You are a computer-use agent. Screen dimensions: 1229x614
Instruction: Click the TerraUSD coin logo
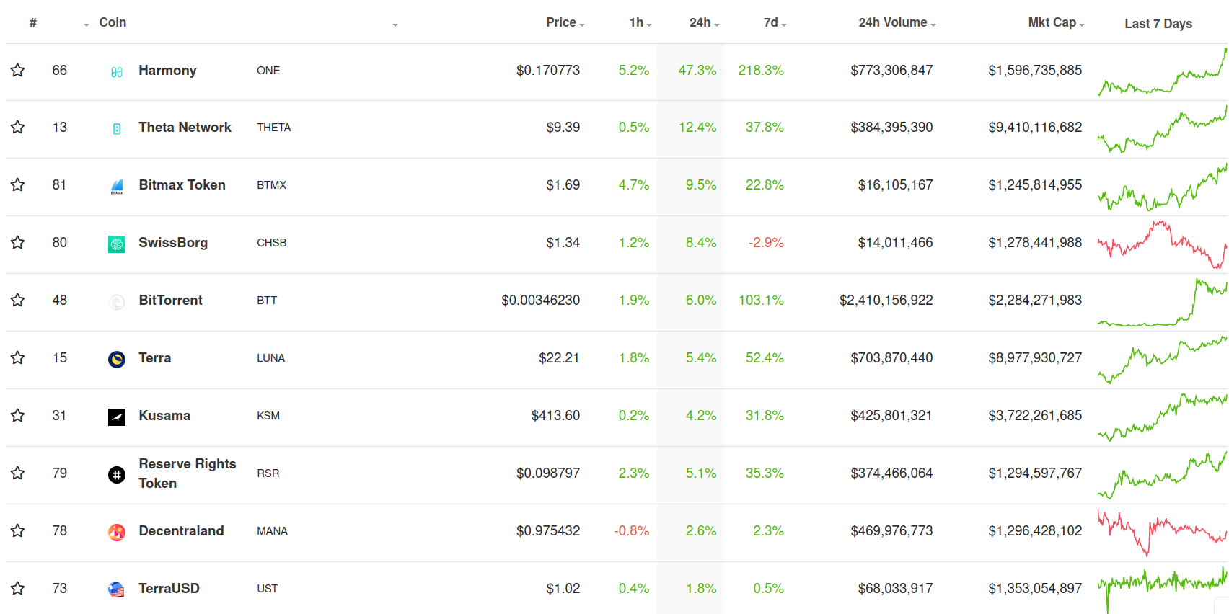(117, 589)
